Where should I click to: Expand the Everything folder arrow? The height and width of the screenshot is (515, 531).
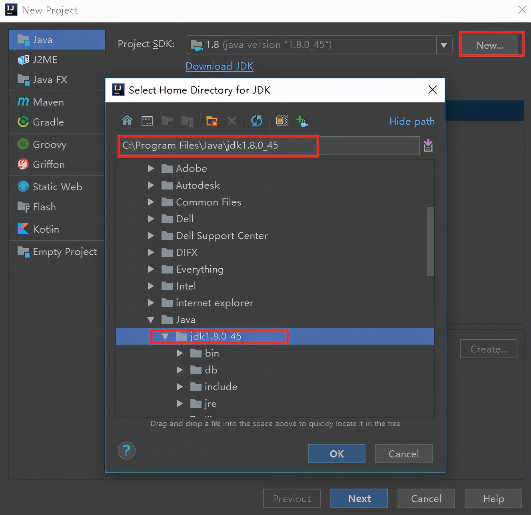click(151, 269)
